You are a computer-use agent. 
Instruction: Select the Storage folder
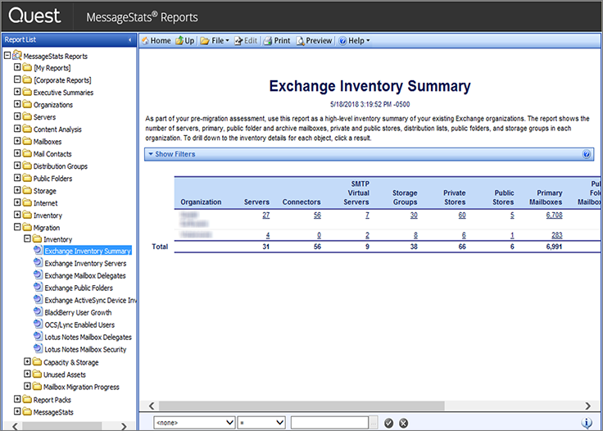44,191
